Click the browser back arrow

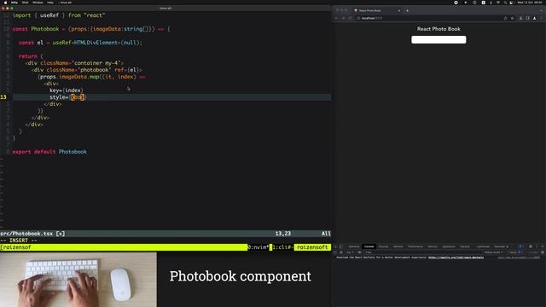click(x=336, y=18)
